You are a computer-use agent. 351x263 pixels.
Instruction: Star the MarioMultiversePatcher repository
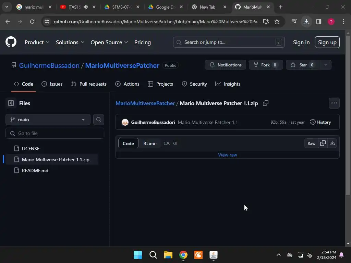303,65
